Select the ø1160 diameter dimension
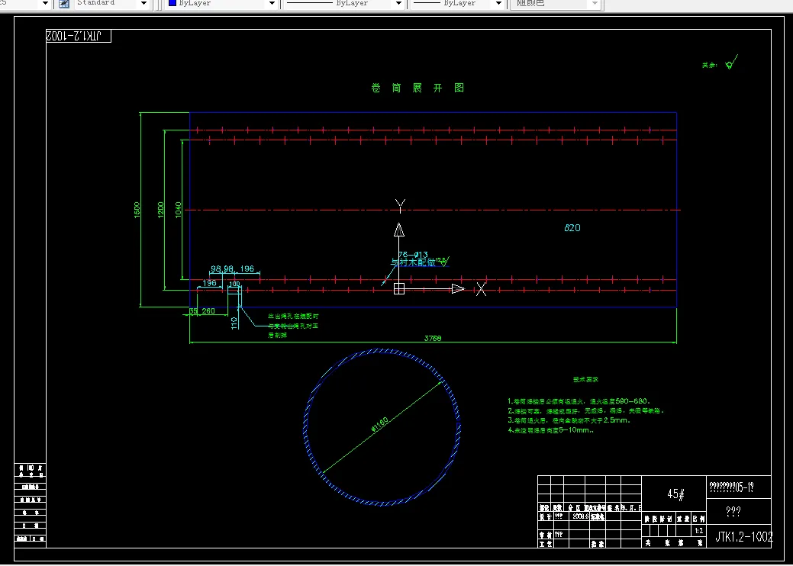This screenshot has height=566, width=793. pyautogui.click(x=380, y=424)
